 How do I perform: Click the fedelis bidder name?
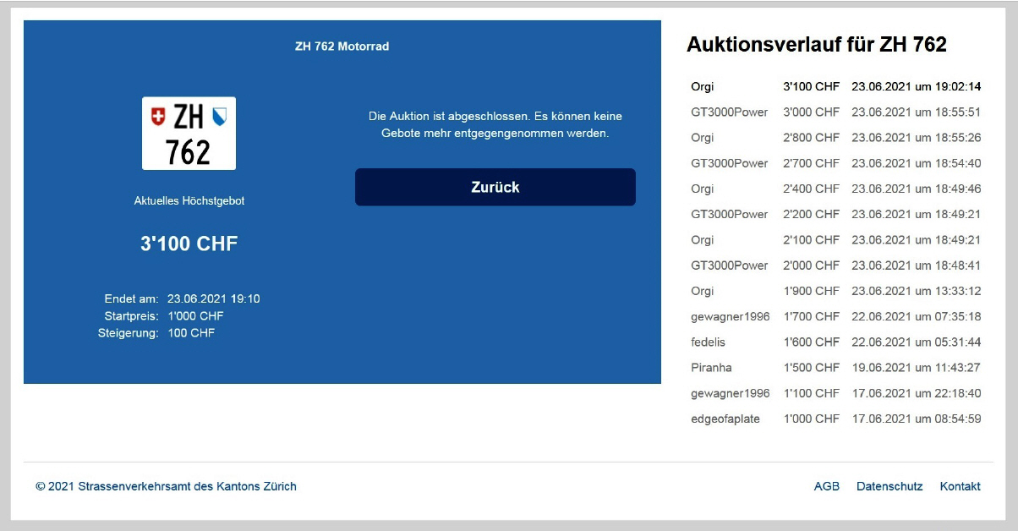[708, 342]
